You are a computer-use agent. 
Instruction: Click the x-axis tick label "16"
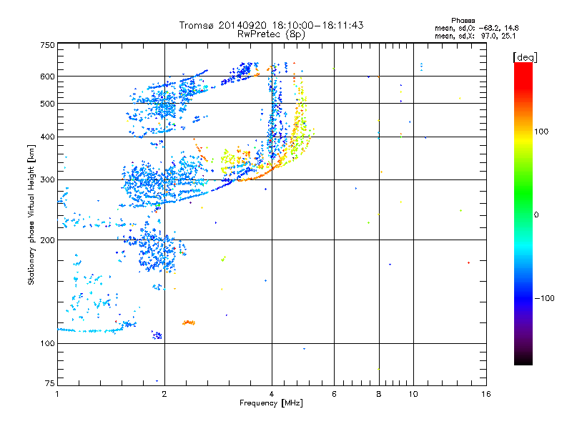click(x=486, y=394)
